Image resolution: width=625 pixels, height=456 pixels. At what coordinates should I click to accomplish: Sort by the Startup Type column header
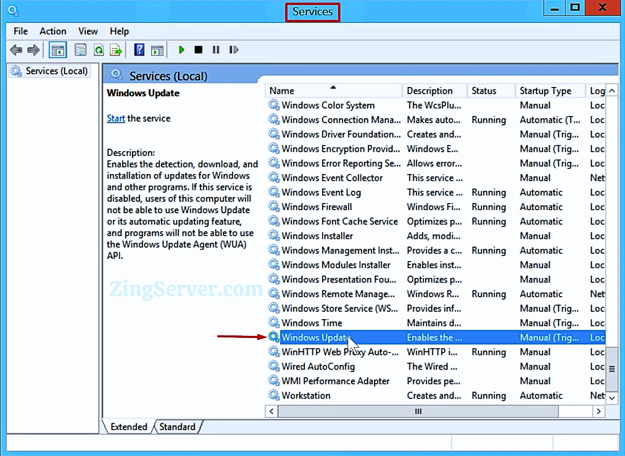550,91
